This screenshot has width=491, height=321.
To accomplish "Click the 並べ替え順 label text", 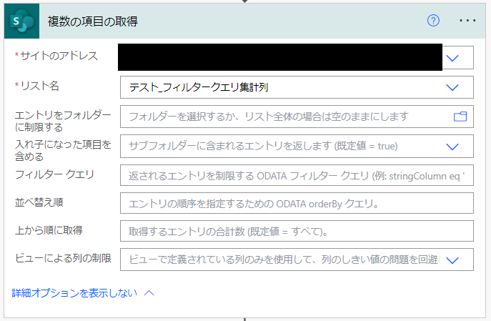I will coord(39,202).
